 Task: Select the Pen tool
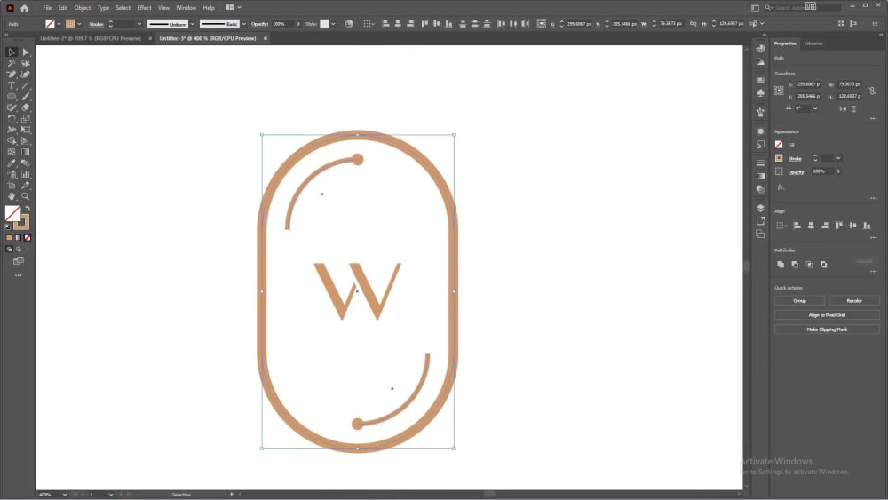12,75
